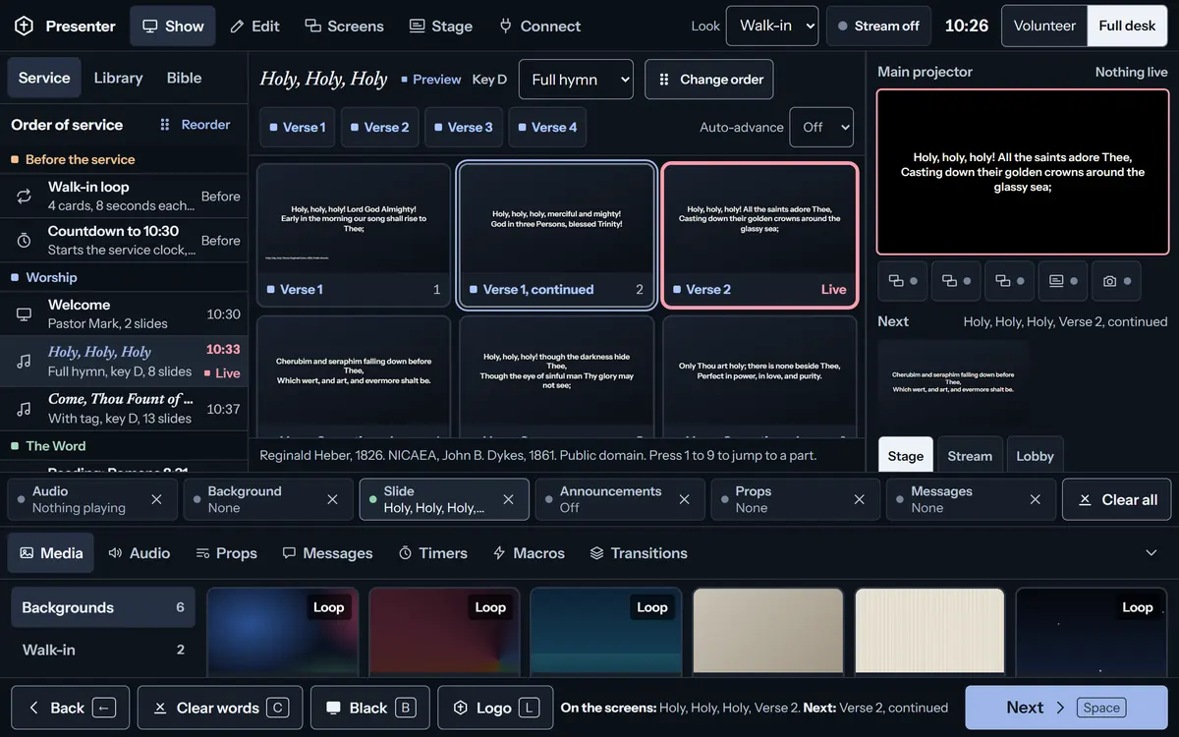Advance with the Next Space button

click(1066, 708)
